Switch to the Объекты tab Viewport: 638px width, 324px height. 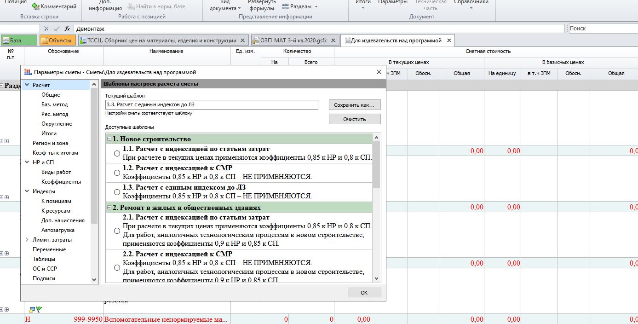(58, 40)
